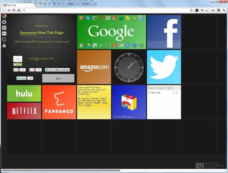Click the +1 button beside 4.2k

32,70
